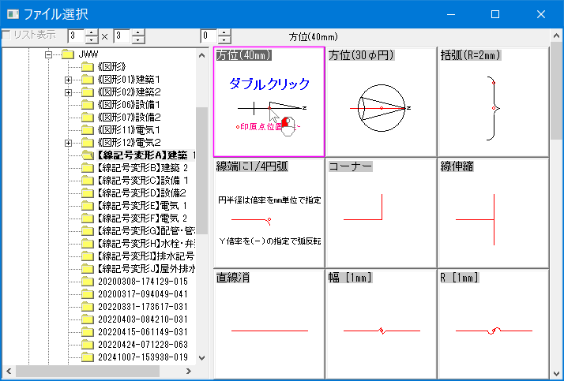Increase the row count spinner
Image resolution: width=564 pixels, height=381 pixels.
138,32
